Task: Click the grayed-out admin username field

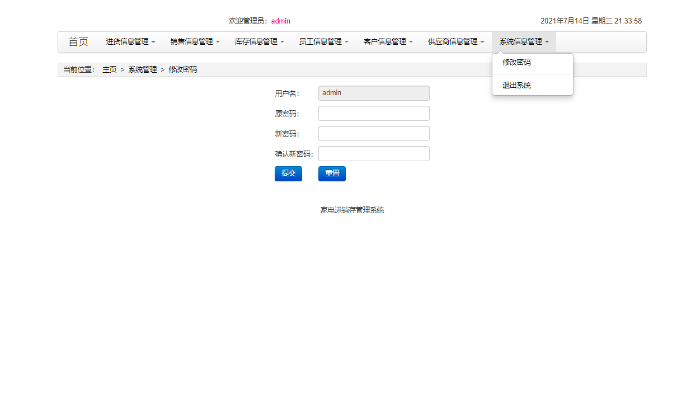Action: point(374,93)
